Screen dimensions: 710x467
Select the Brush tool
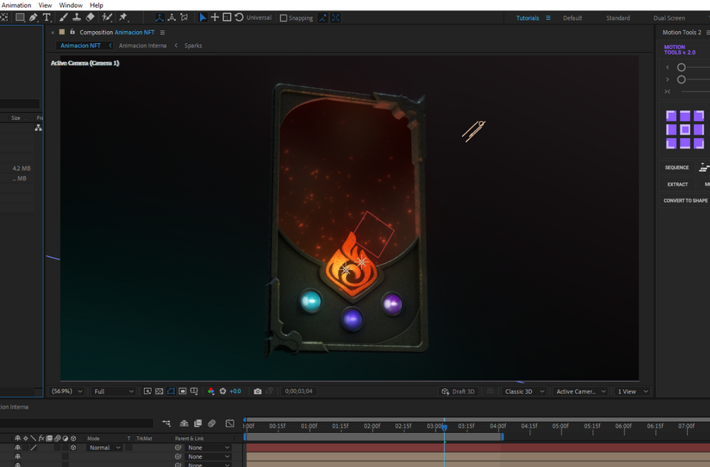tap(64, 18)
